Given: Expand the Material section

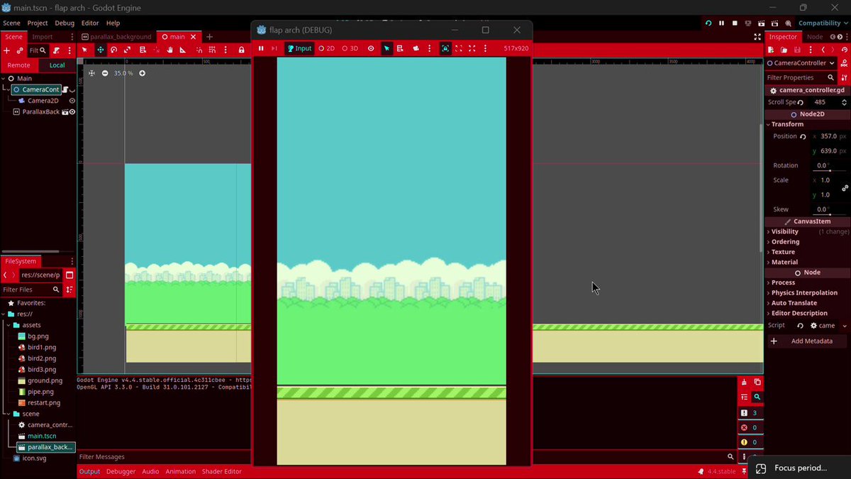Looking at the screenshot, I should (x=784, y=262).
